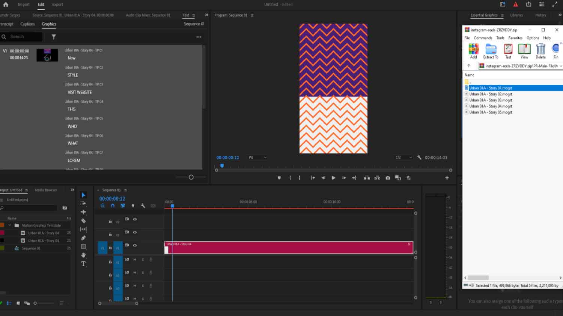Image resolution: width=563 pixels, height=316 pixels.
Task: Solo the A2 audio track
Action: tap(143, 273)
